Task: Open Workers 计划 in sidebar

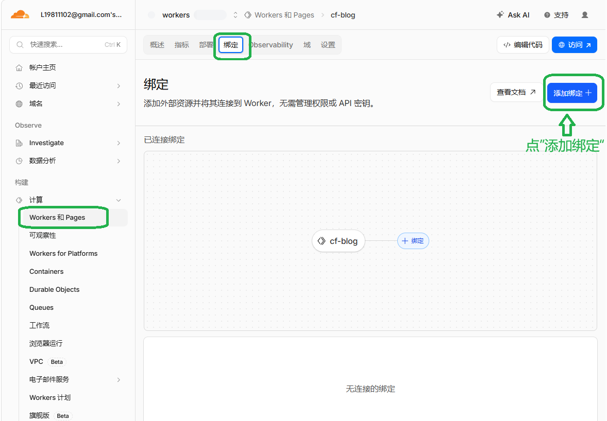Action: point(50,398)
